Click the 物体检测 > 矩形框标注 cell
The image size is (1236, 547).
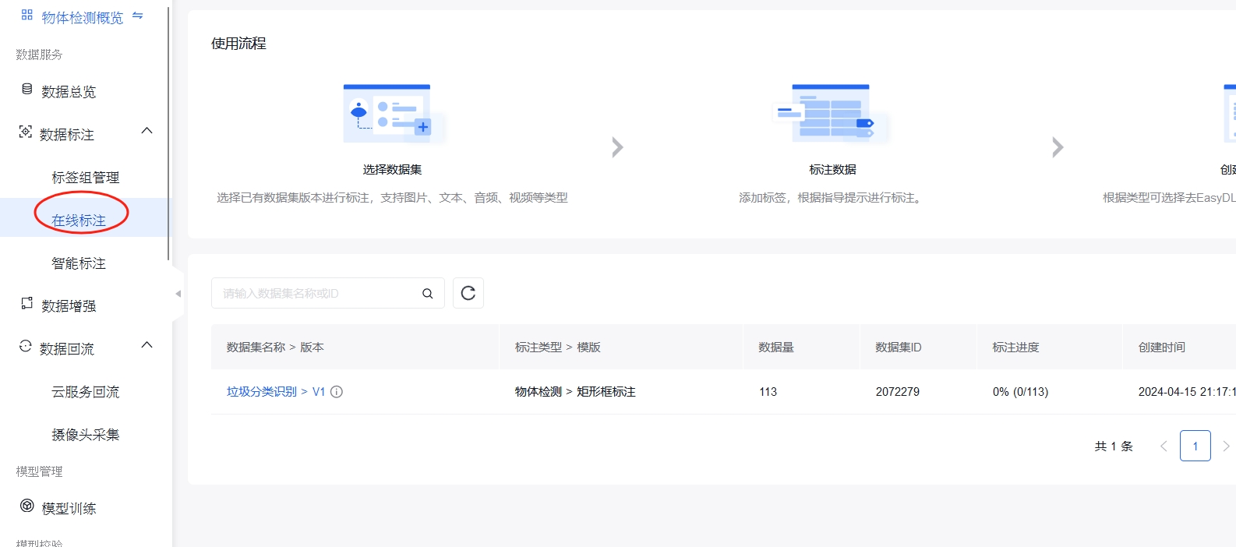point(575,392)
